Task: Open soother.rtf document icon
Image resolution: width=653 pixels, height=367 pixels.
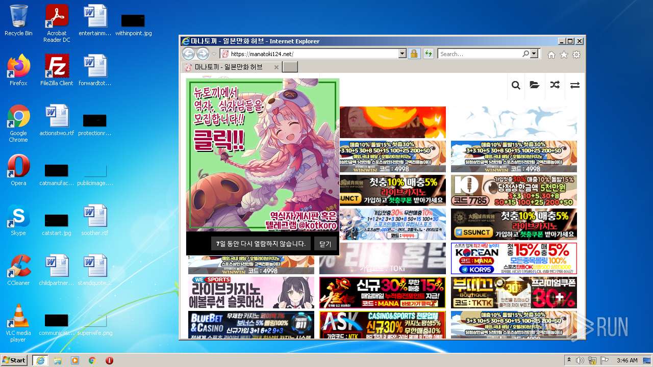Action: tap(95, 220)
